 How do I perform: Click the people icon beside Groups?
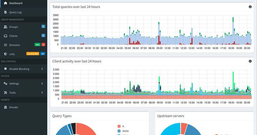[x=5, y=27]
